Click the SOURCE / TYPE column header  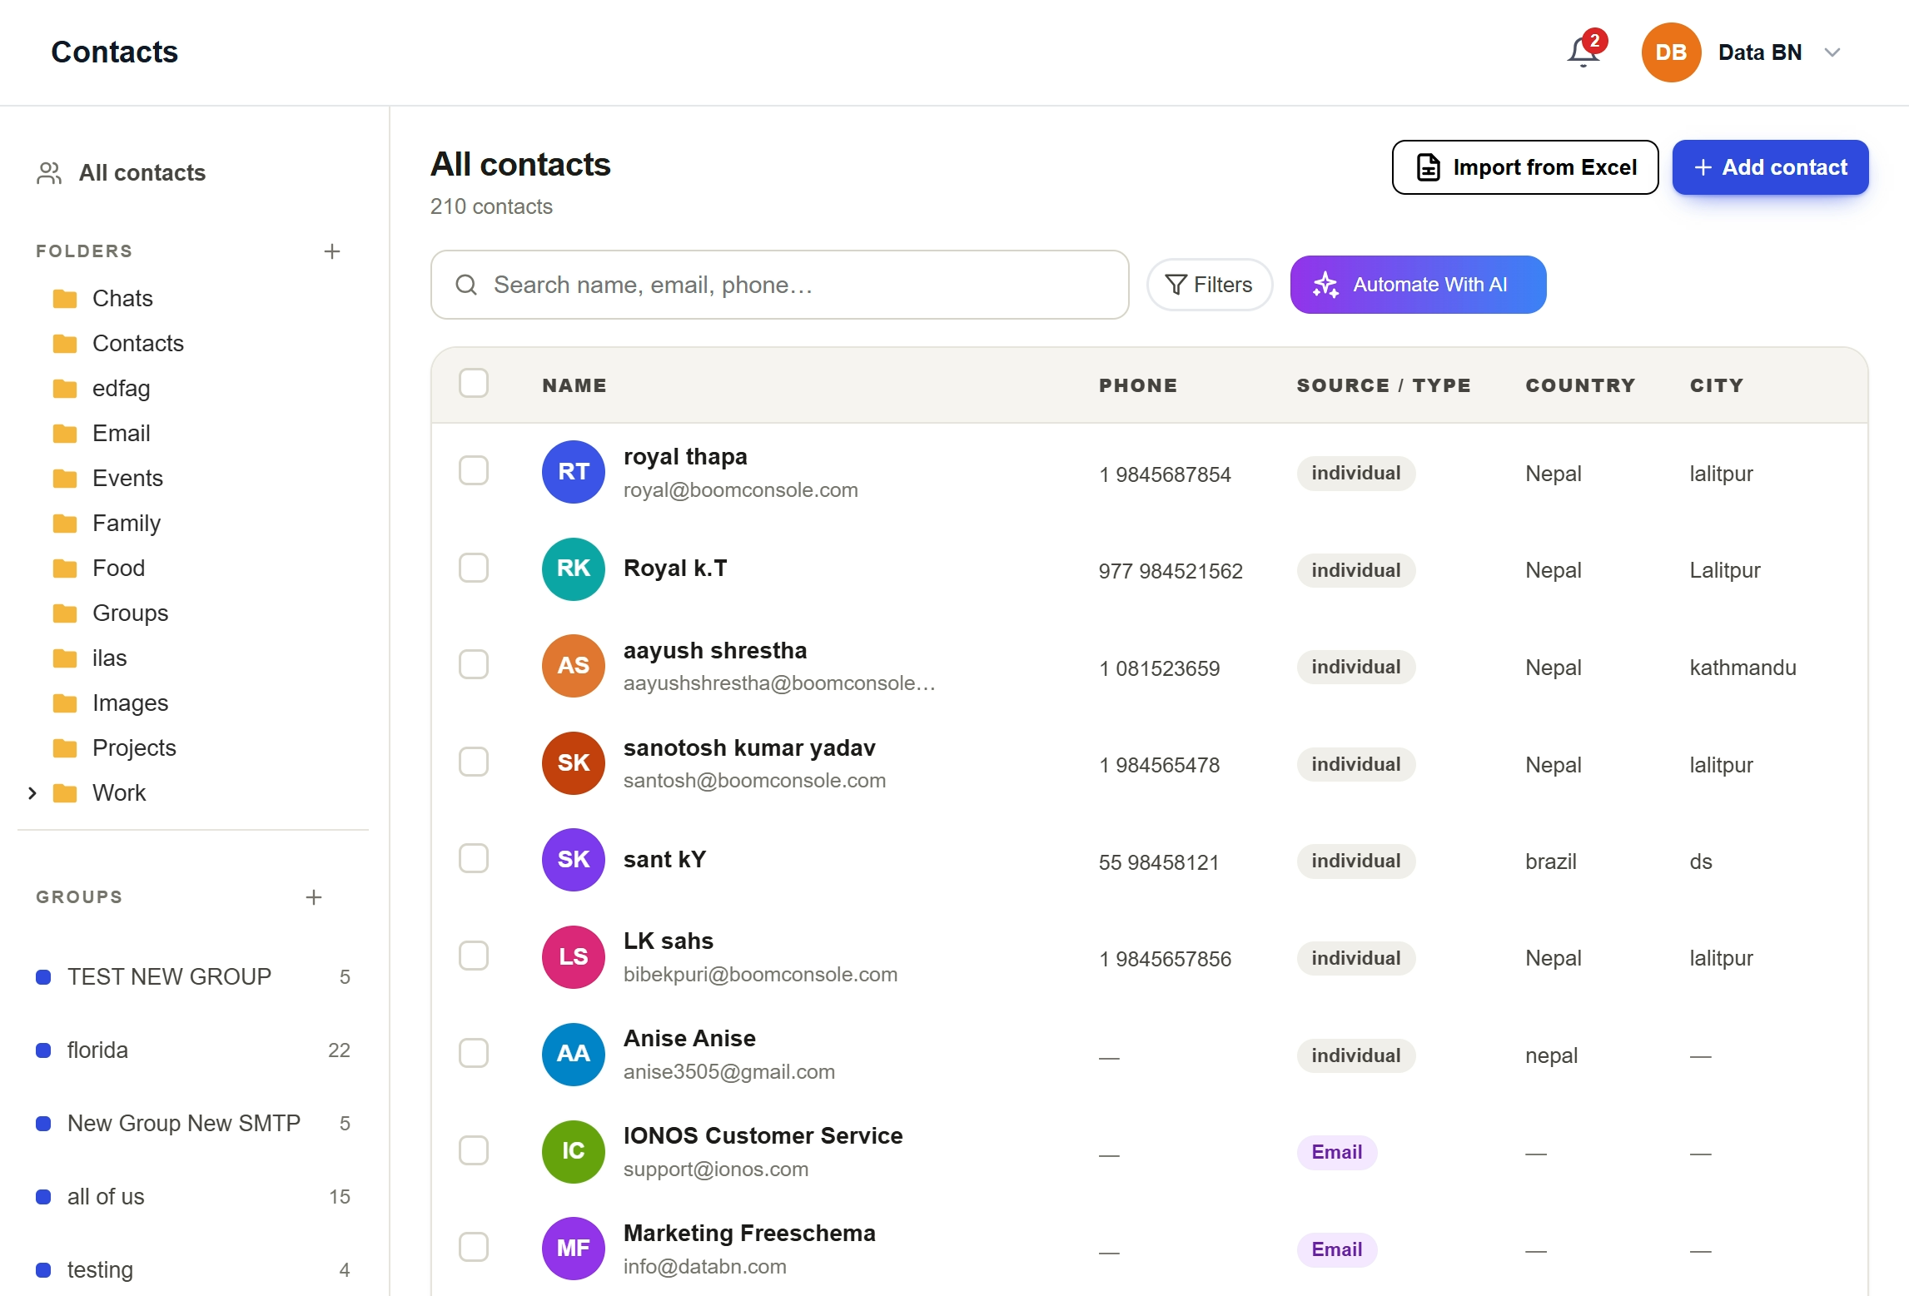(1384, 385)
